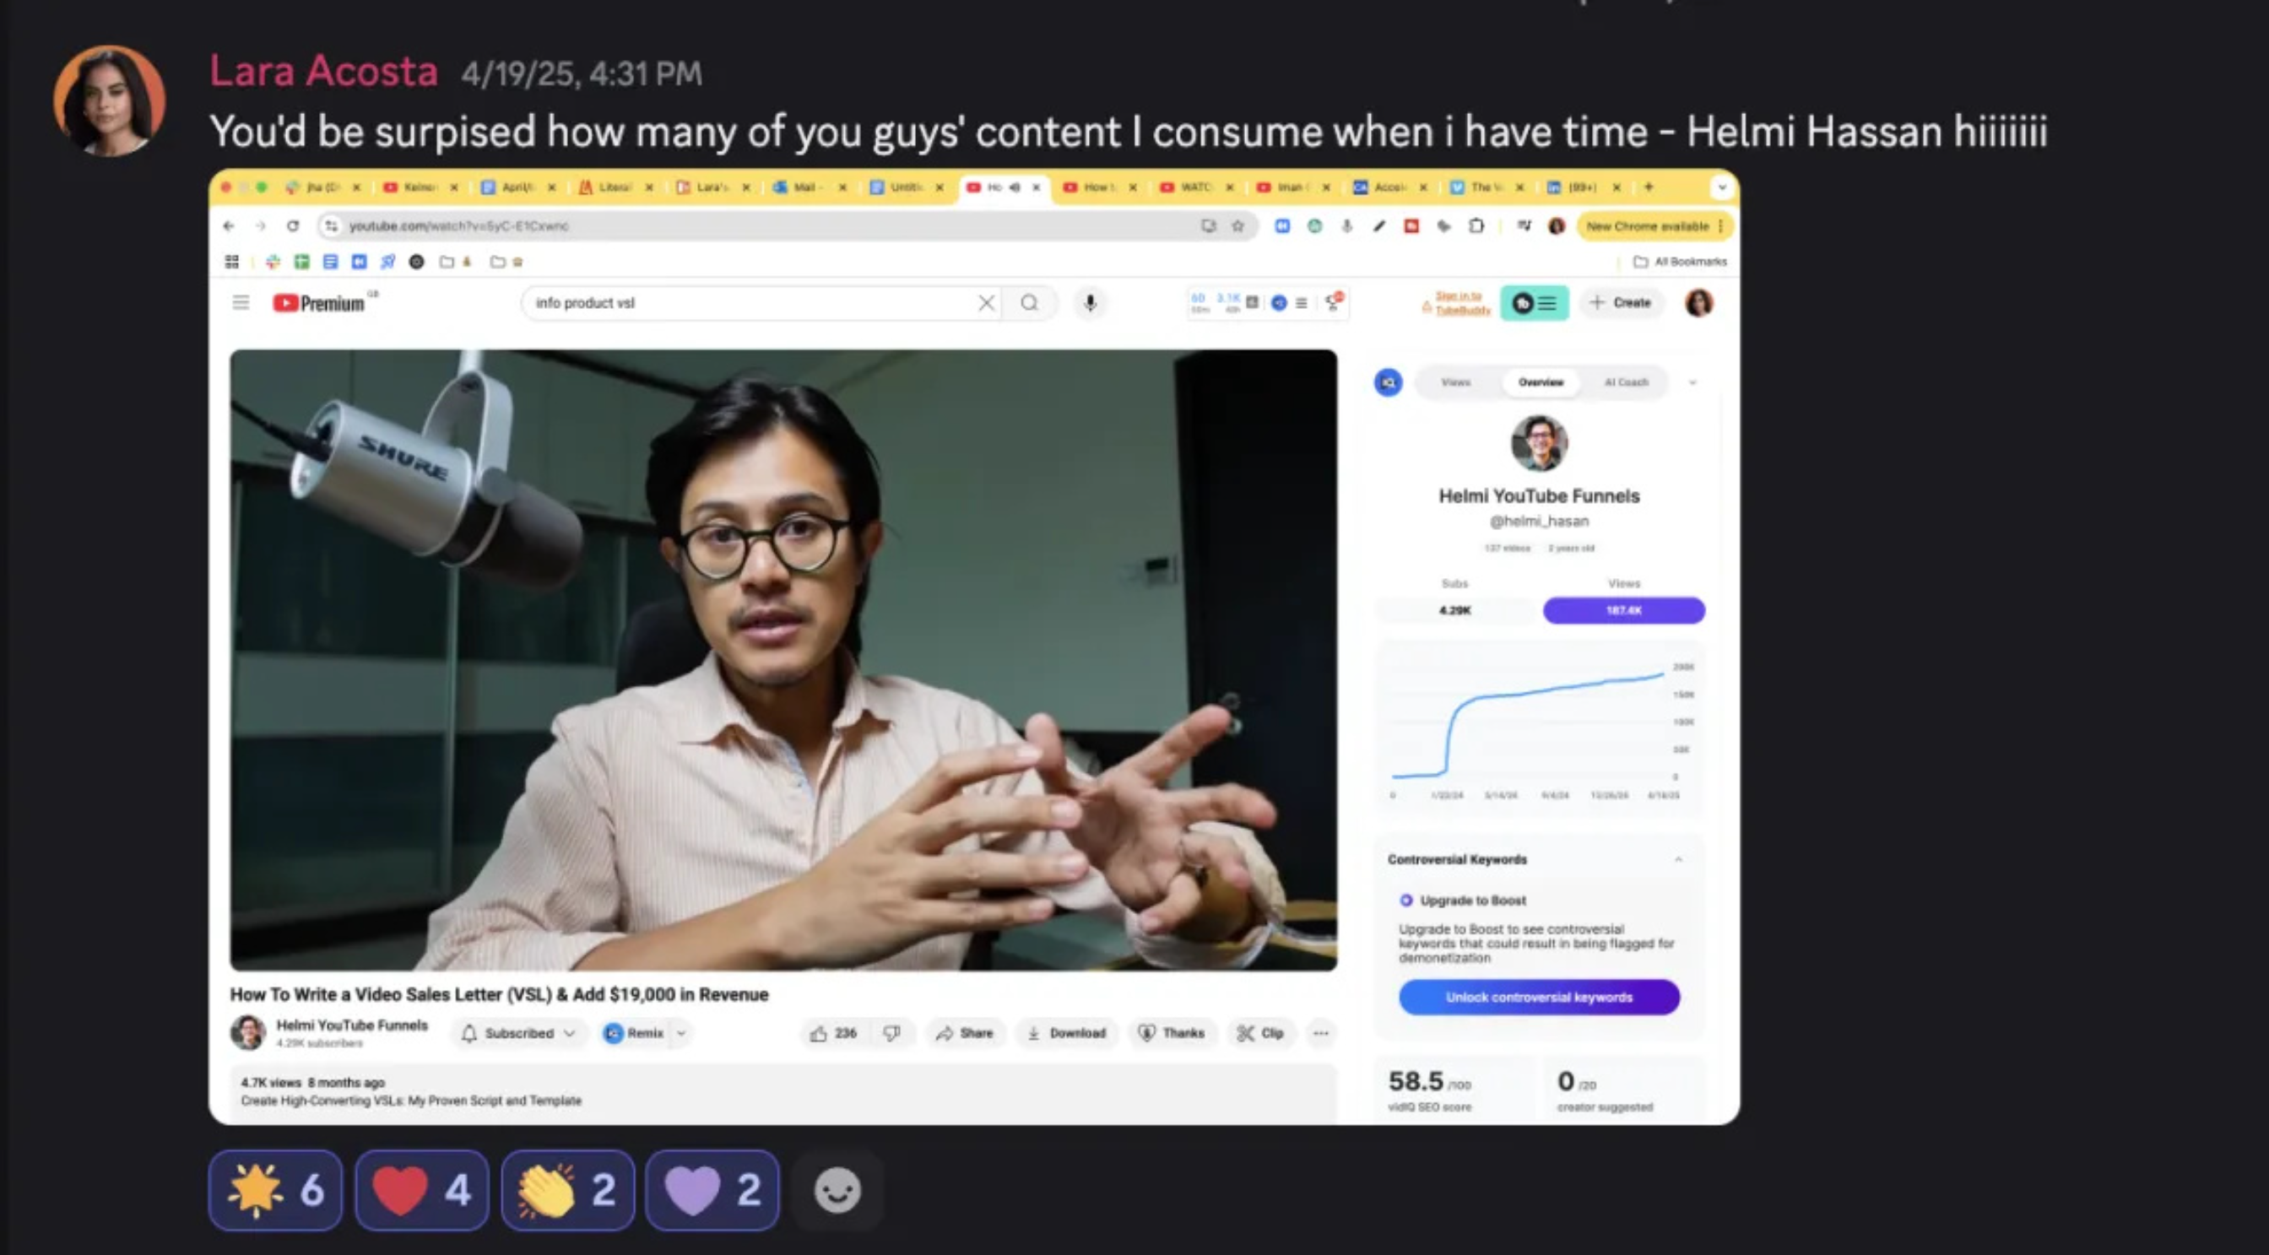Switch to the vidIQ Overview tab

tap(1541, 382)
